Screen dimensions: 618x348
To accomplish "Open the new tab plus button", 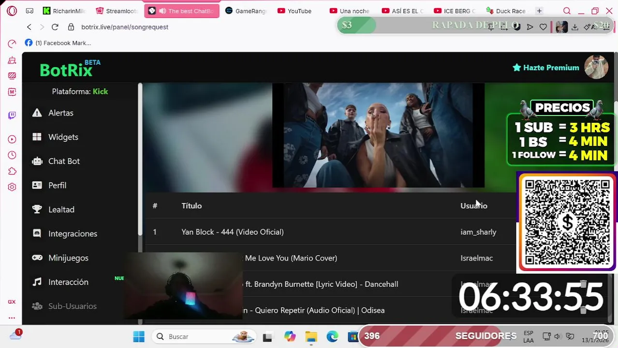I will 539,11.
